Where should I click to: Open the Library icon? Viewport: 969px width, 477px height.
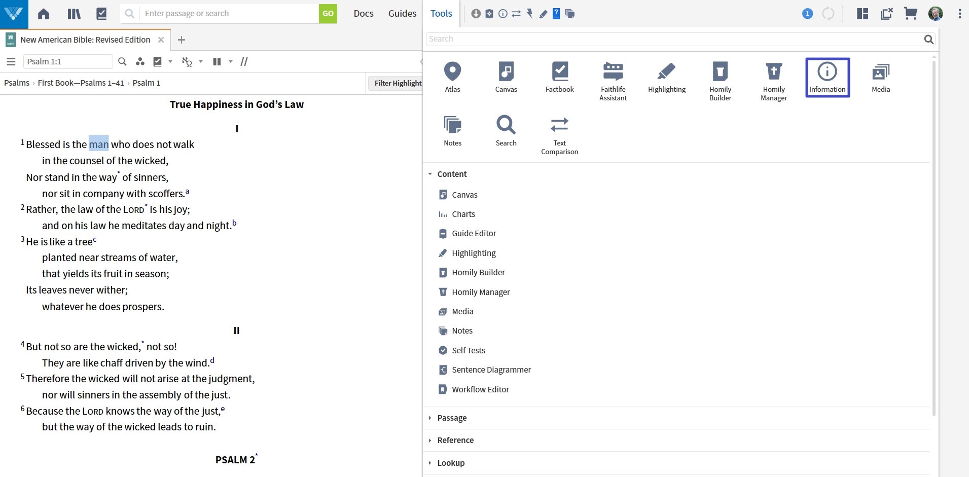click(74, 14)
